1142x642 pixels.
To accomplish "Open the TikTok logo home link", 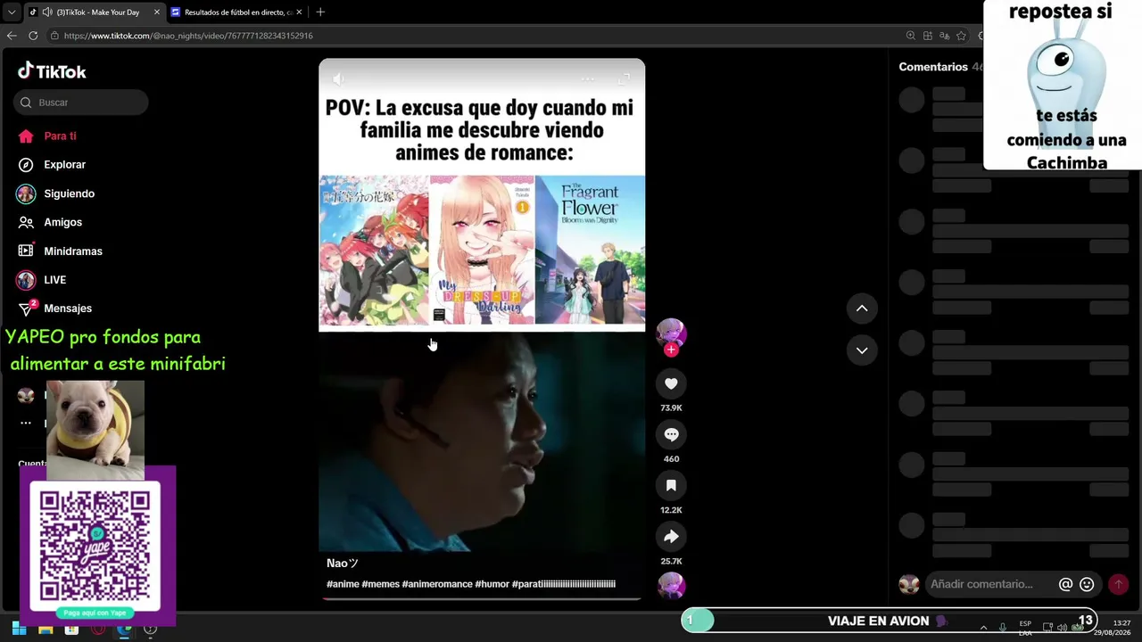I will tap(52, 71).
